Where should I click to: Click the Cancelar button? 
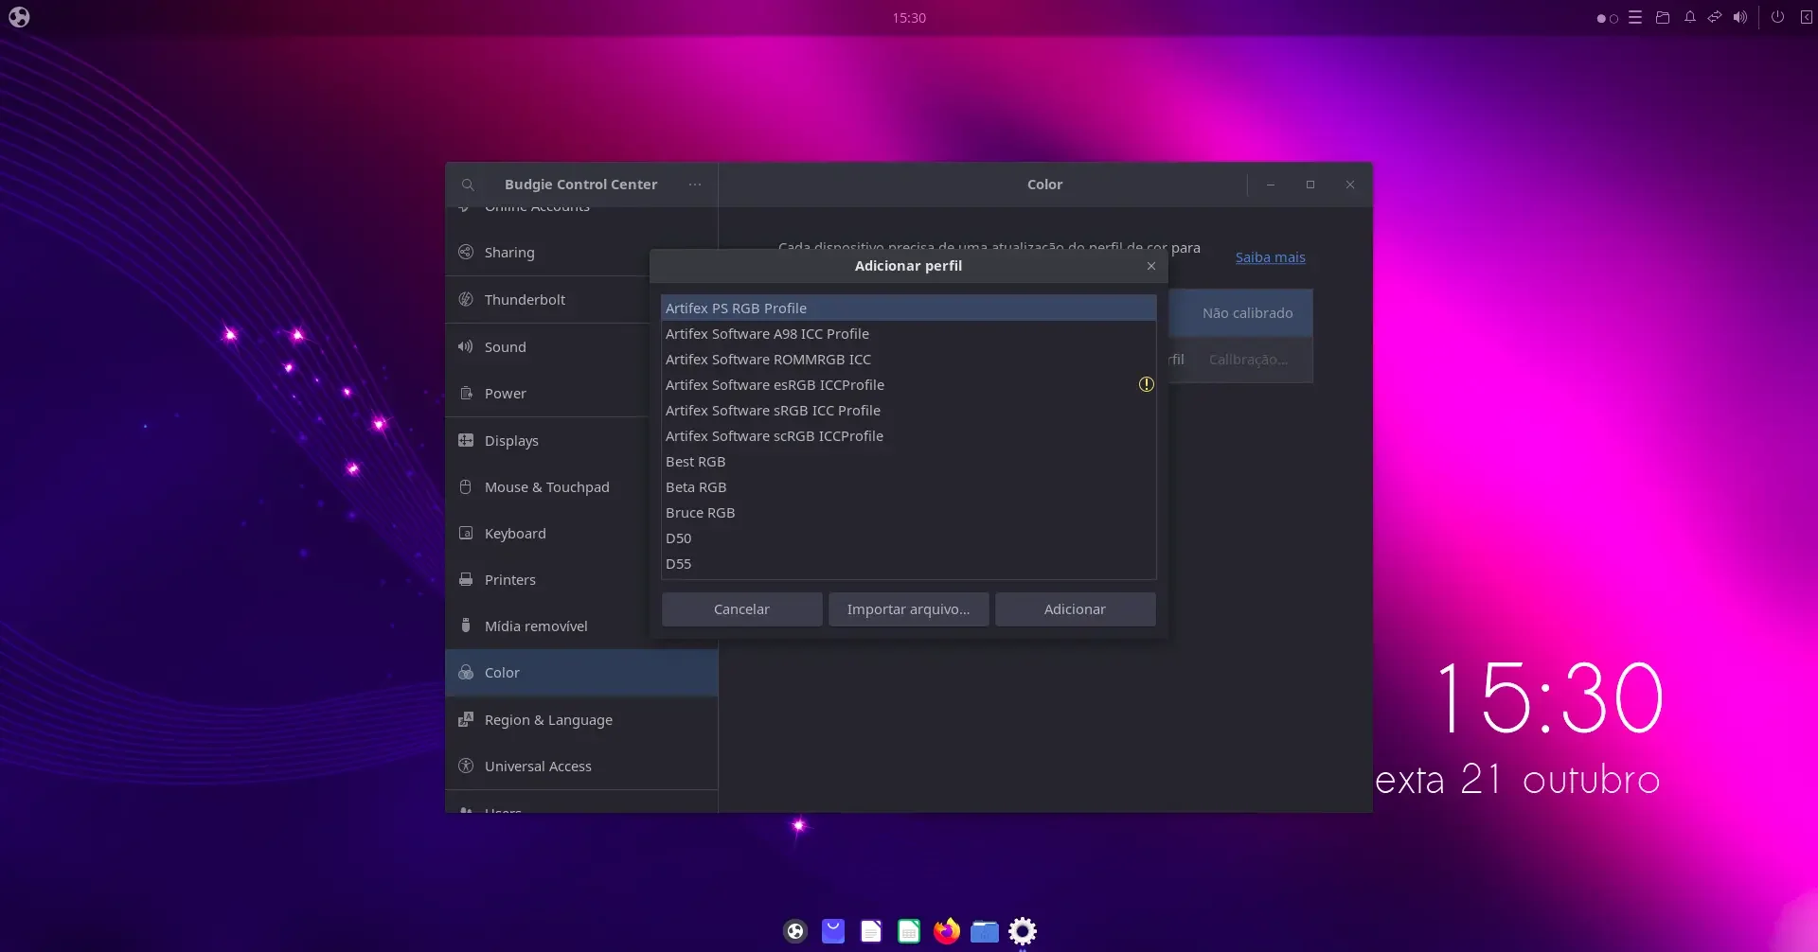741,609
